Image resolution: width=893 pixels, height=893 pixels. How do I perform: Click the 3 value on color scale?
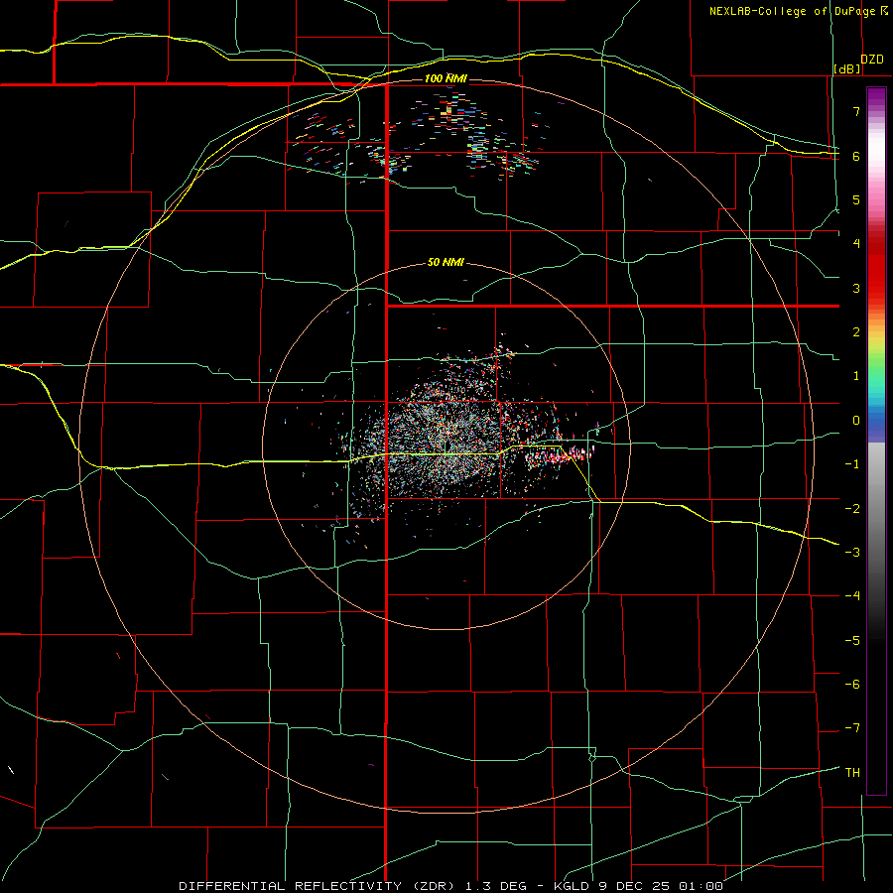(x=856, y=288)
